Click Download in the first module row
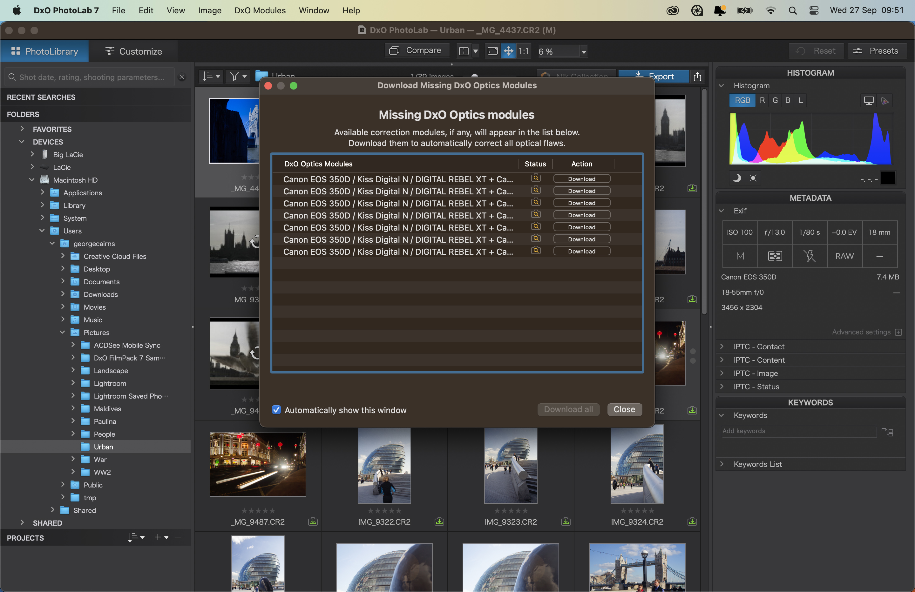The image size is (915, 592). (x=582, y=179)
